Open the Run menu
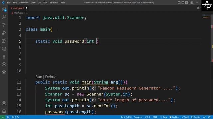213x119 pixels. [x=45, y=3]
